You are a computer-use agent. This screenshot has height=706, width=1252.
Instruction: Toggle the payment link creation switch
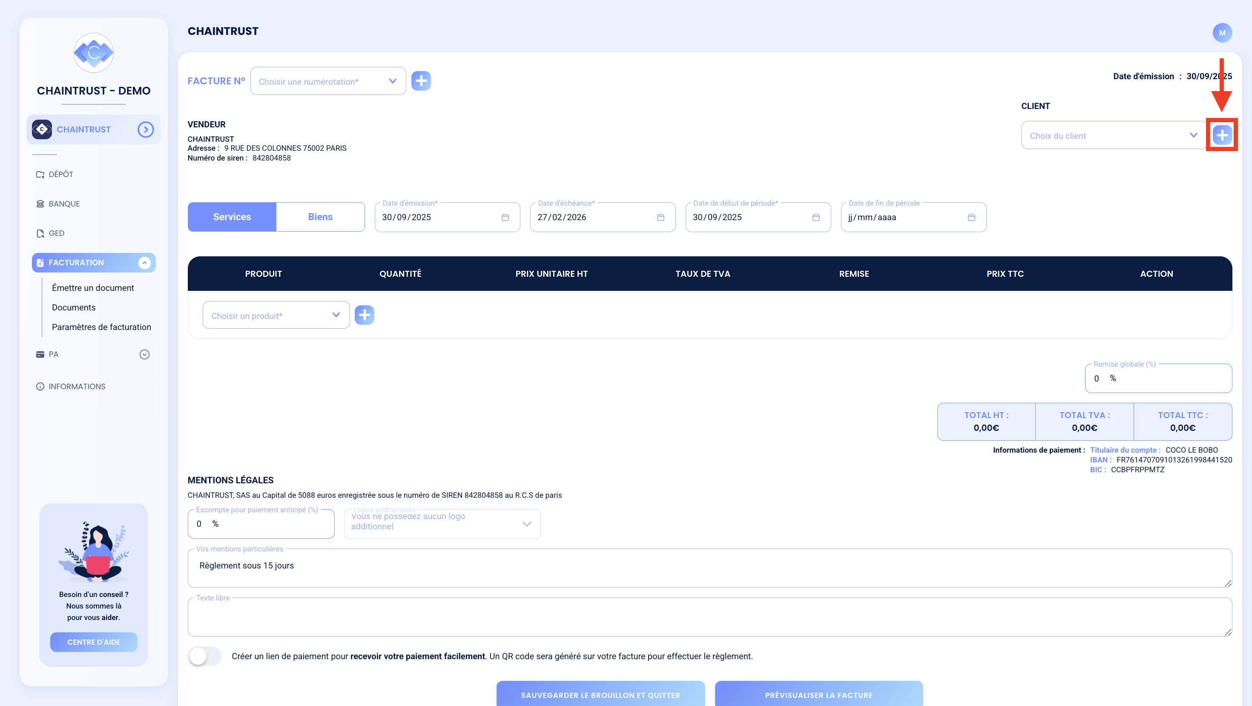pyautogui.click(x=204, y=656)
